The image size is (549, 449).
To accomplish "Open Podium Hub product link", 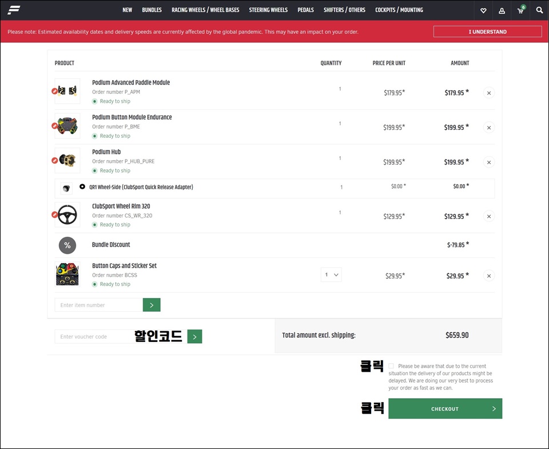I will [x=106, y=152].
